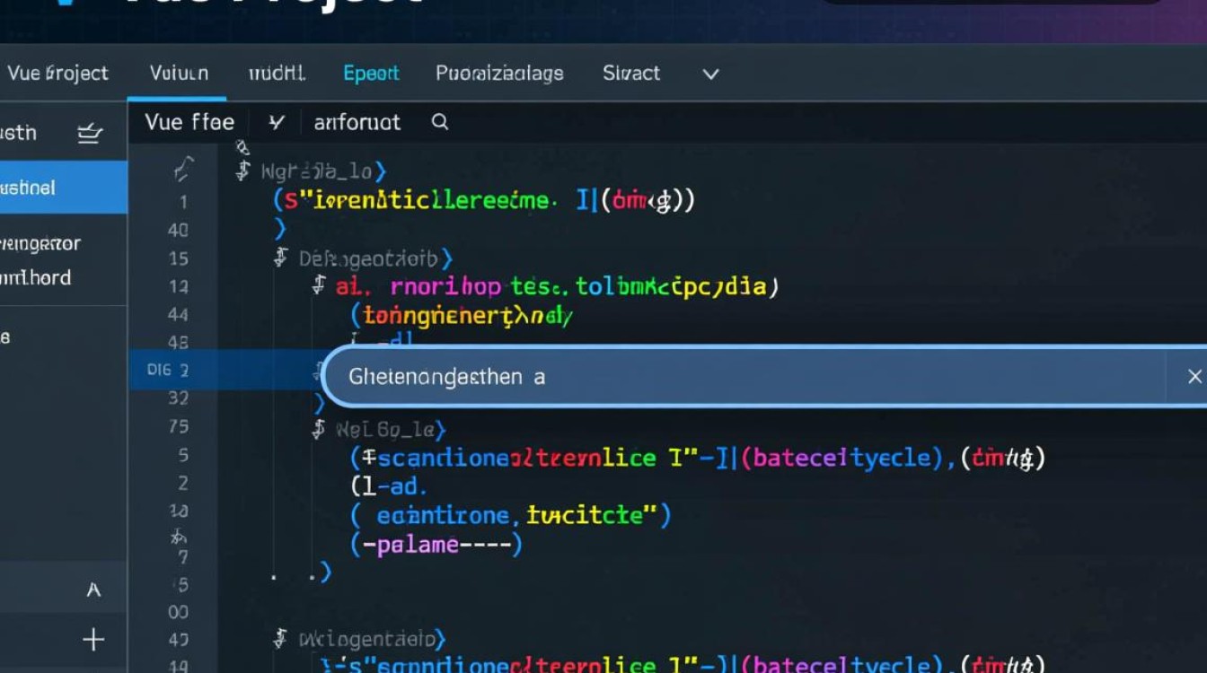Click the gutter glyph above line number 1
1207x673 pixels.
coord(184,170)
